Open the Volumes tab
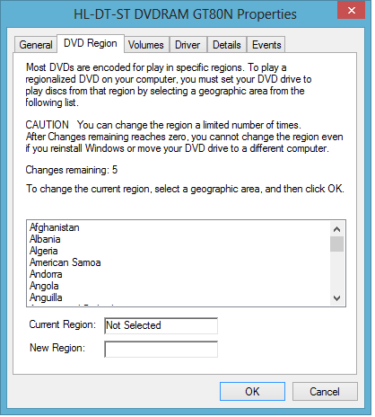 146,45
